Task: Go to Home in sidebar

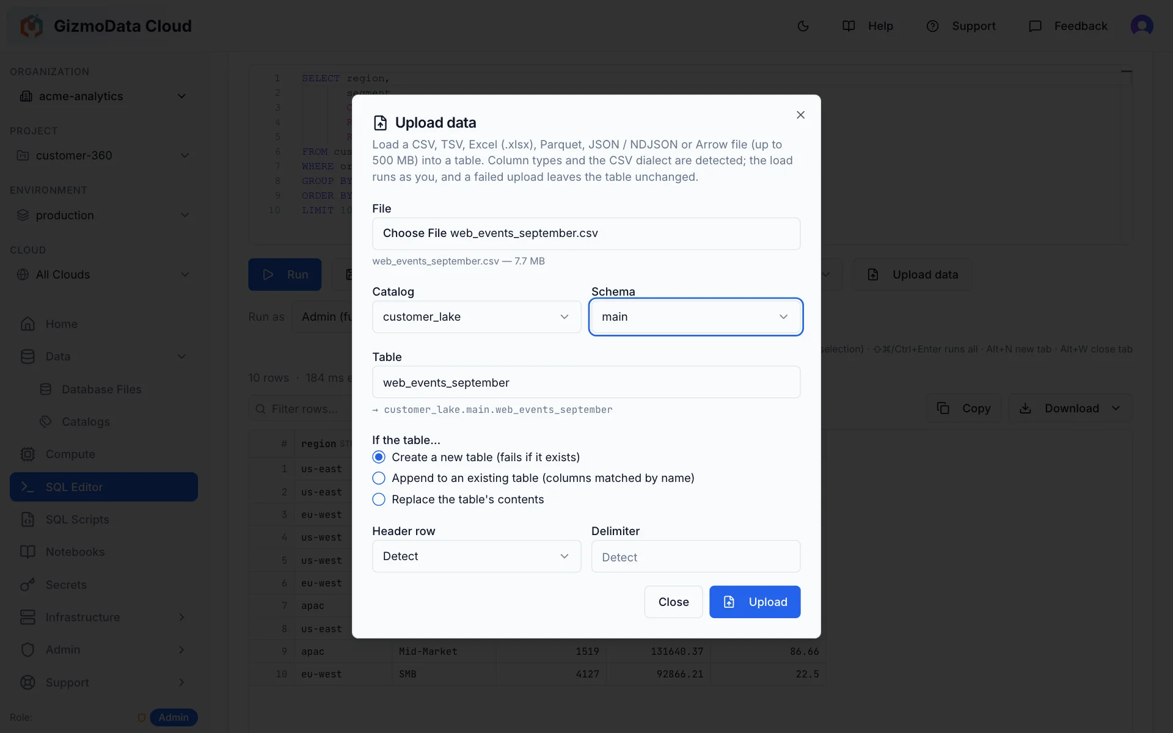Action: coord(104,324)
